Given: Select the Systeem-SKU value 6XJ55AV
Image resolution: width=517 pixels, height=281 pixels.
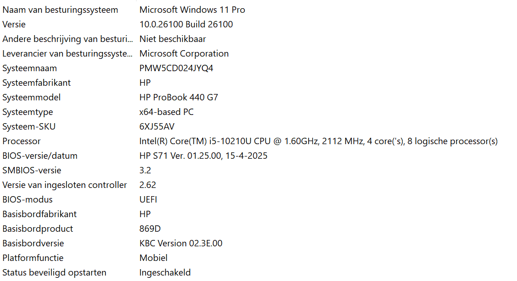Looking at the screenshot, I should tap(157, 126).
